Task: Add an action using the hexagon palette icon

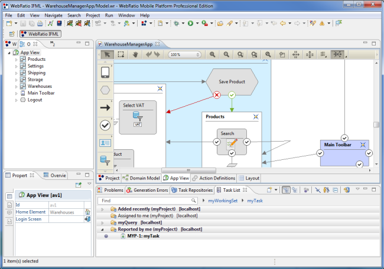Action: click(x=105, y=90)
